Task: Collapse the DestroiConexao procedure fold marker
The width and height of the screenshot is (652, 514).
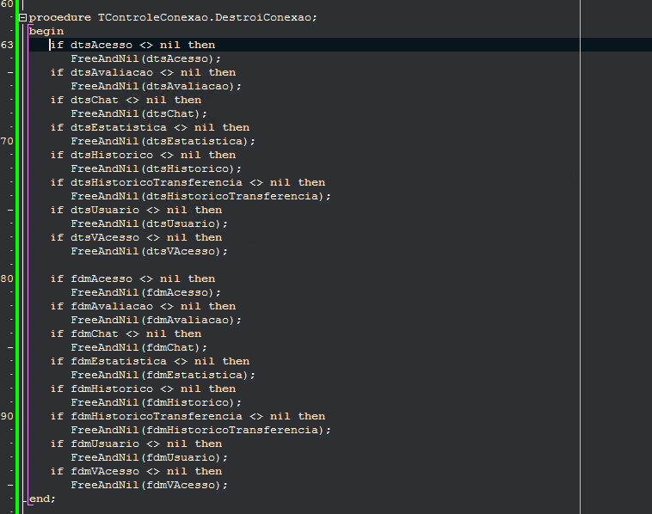Action: pyautogui.click(x=23, y=17)
